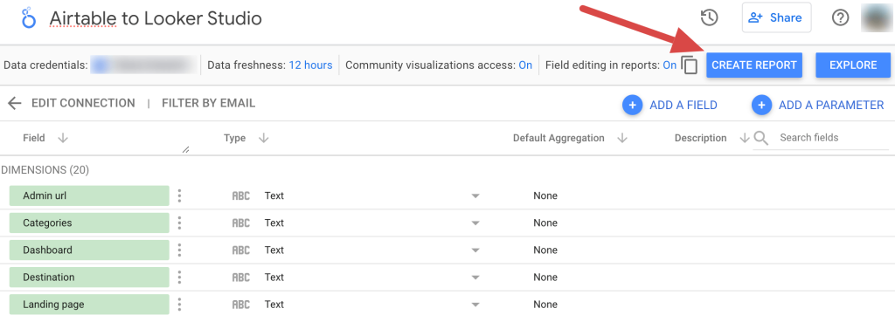The height and width of the screenshot is (315, 895).
Task: Toggle Community visualizations access On
Action: (x=525, y=65)
